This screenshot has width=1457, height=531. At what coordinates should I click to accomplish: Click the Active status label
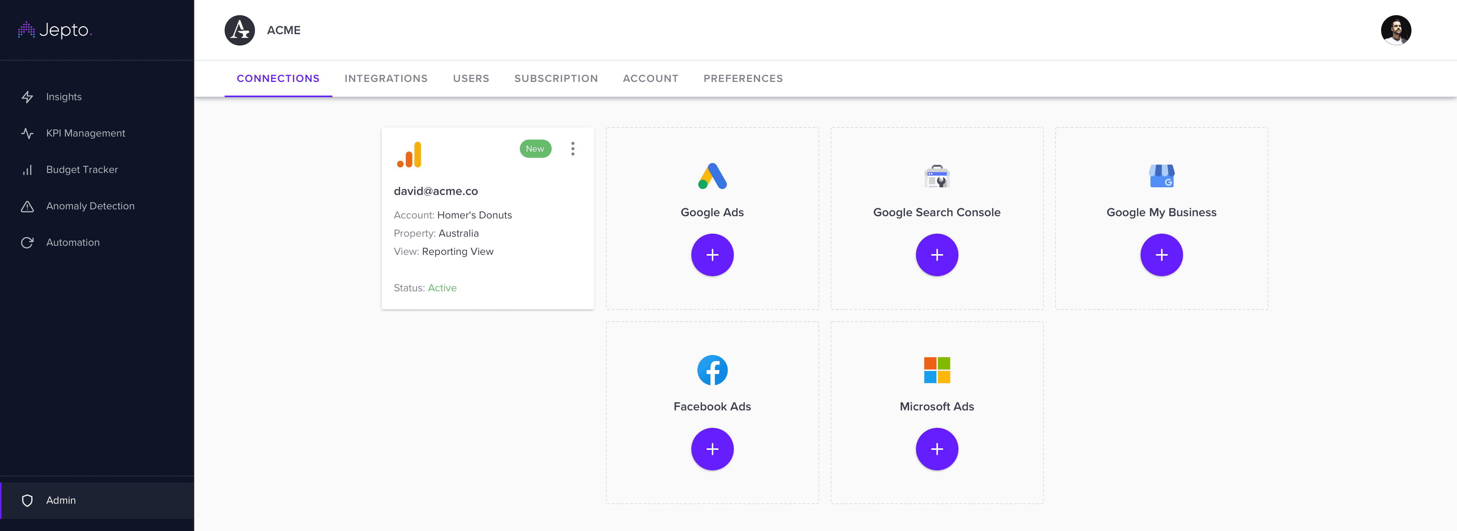coord(442,288)
